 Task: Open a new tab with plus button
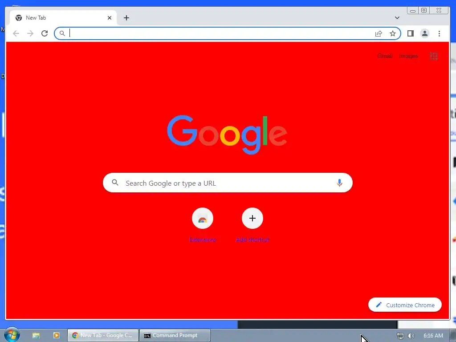126,18
